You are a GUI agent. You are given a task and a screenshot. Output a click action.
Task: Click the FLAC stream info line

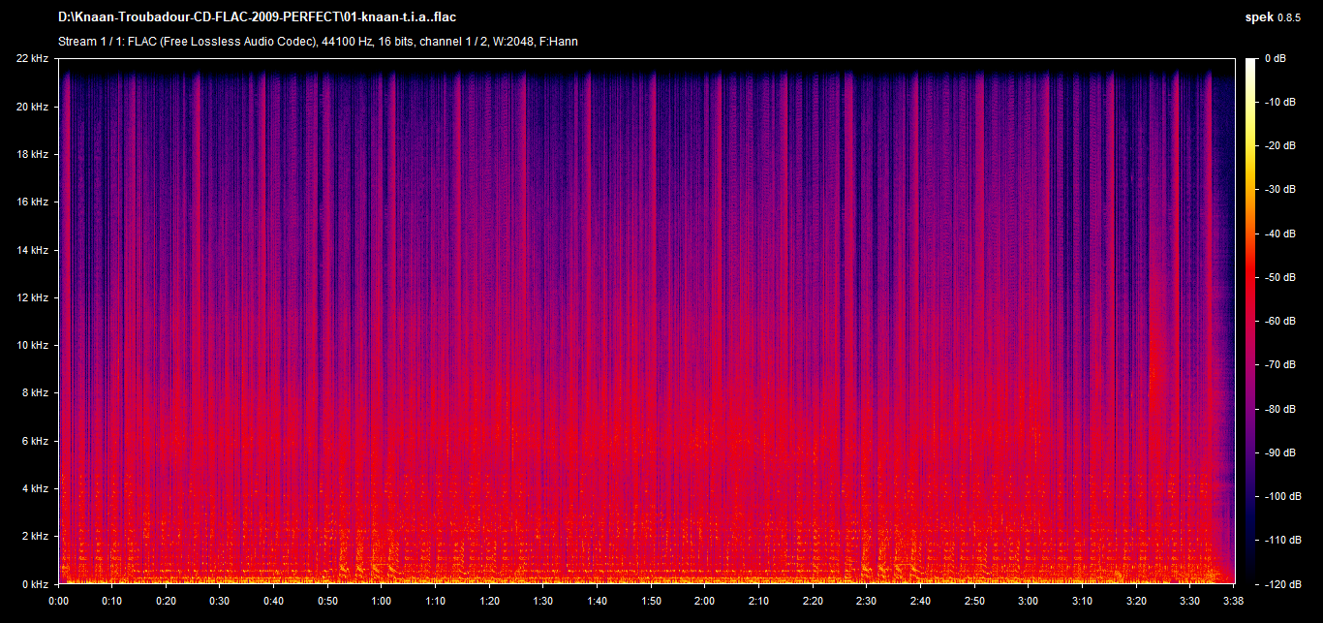[319, 42]
